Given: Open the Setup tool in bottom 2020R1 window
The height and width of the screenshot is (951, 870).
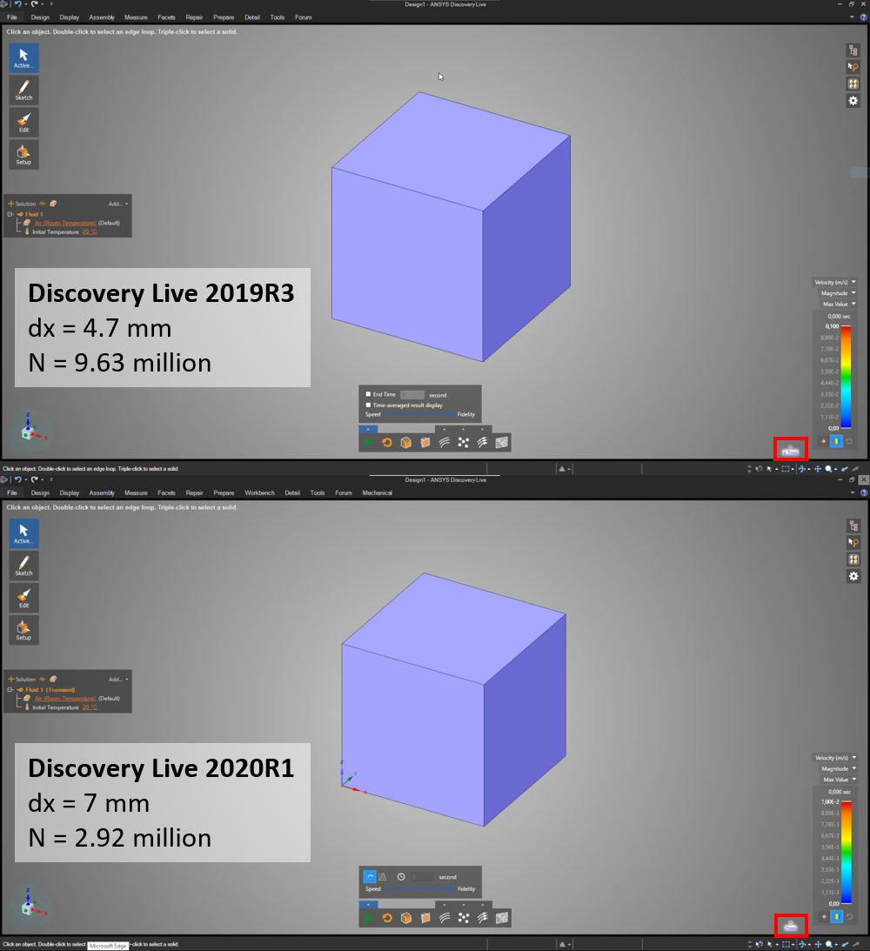Looking at the screenshot, I should (x=23, y=630).
